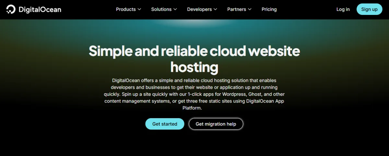Click the Log in link

click(343, 9)
